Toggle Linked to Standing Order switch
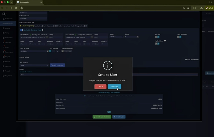 (x=22, y=30)
